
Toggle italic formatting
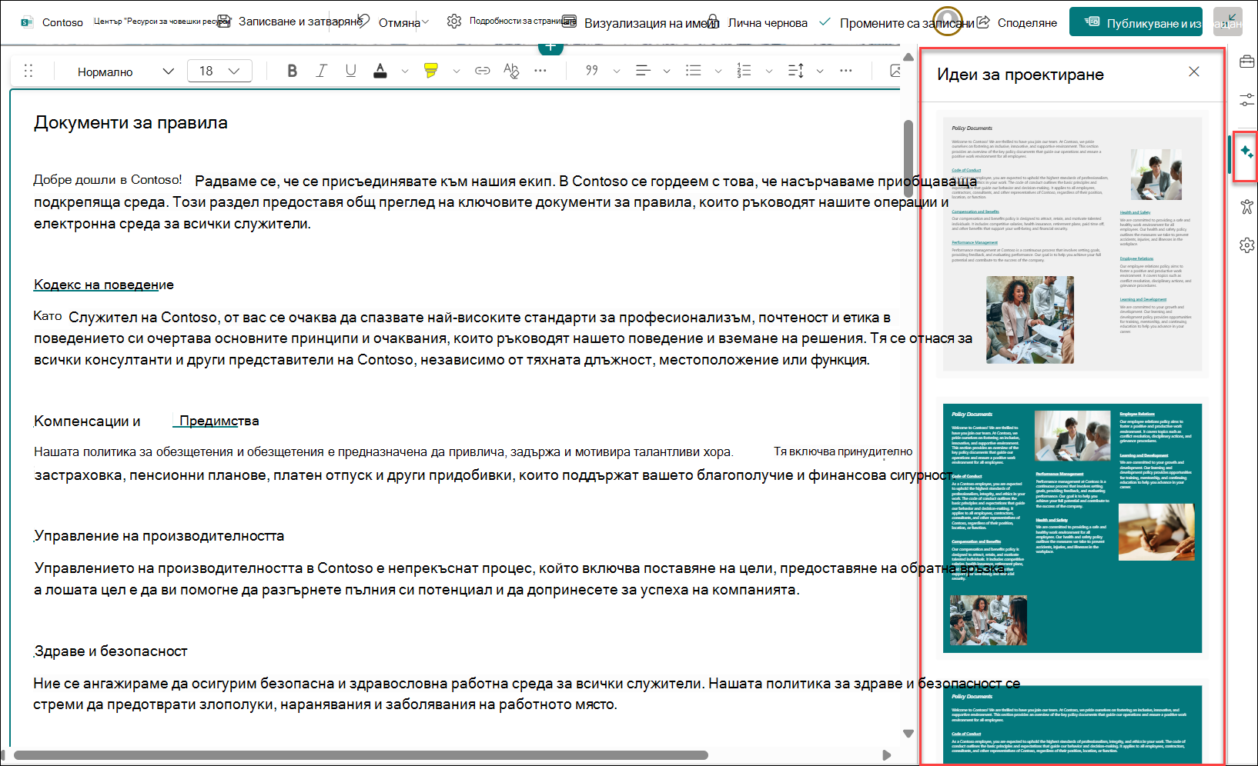tap(321, 71)
